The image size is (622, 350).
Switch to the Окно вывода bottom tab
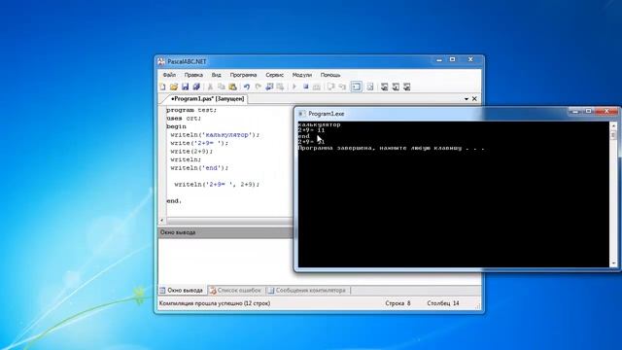point(182,291)
